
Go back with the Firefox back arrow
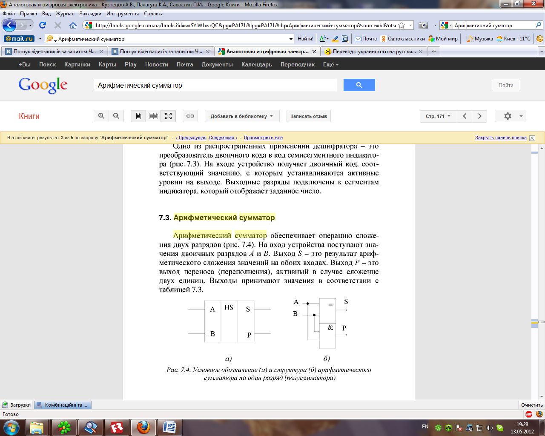9,25
